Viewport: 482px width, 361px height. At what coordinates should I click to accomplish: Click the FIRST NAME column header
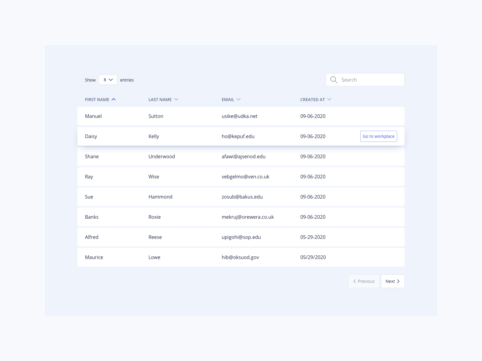(97, 100)
